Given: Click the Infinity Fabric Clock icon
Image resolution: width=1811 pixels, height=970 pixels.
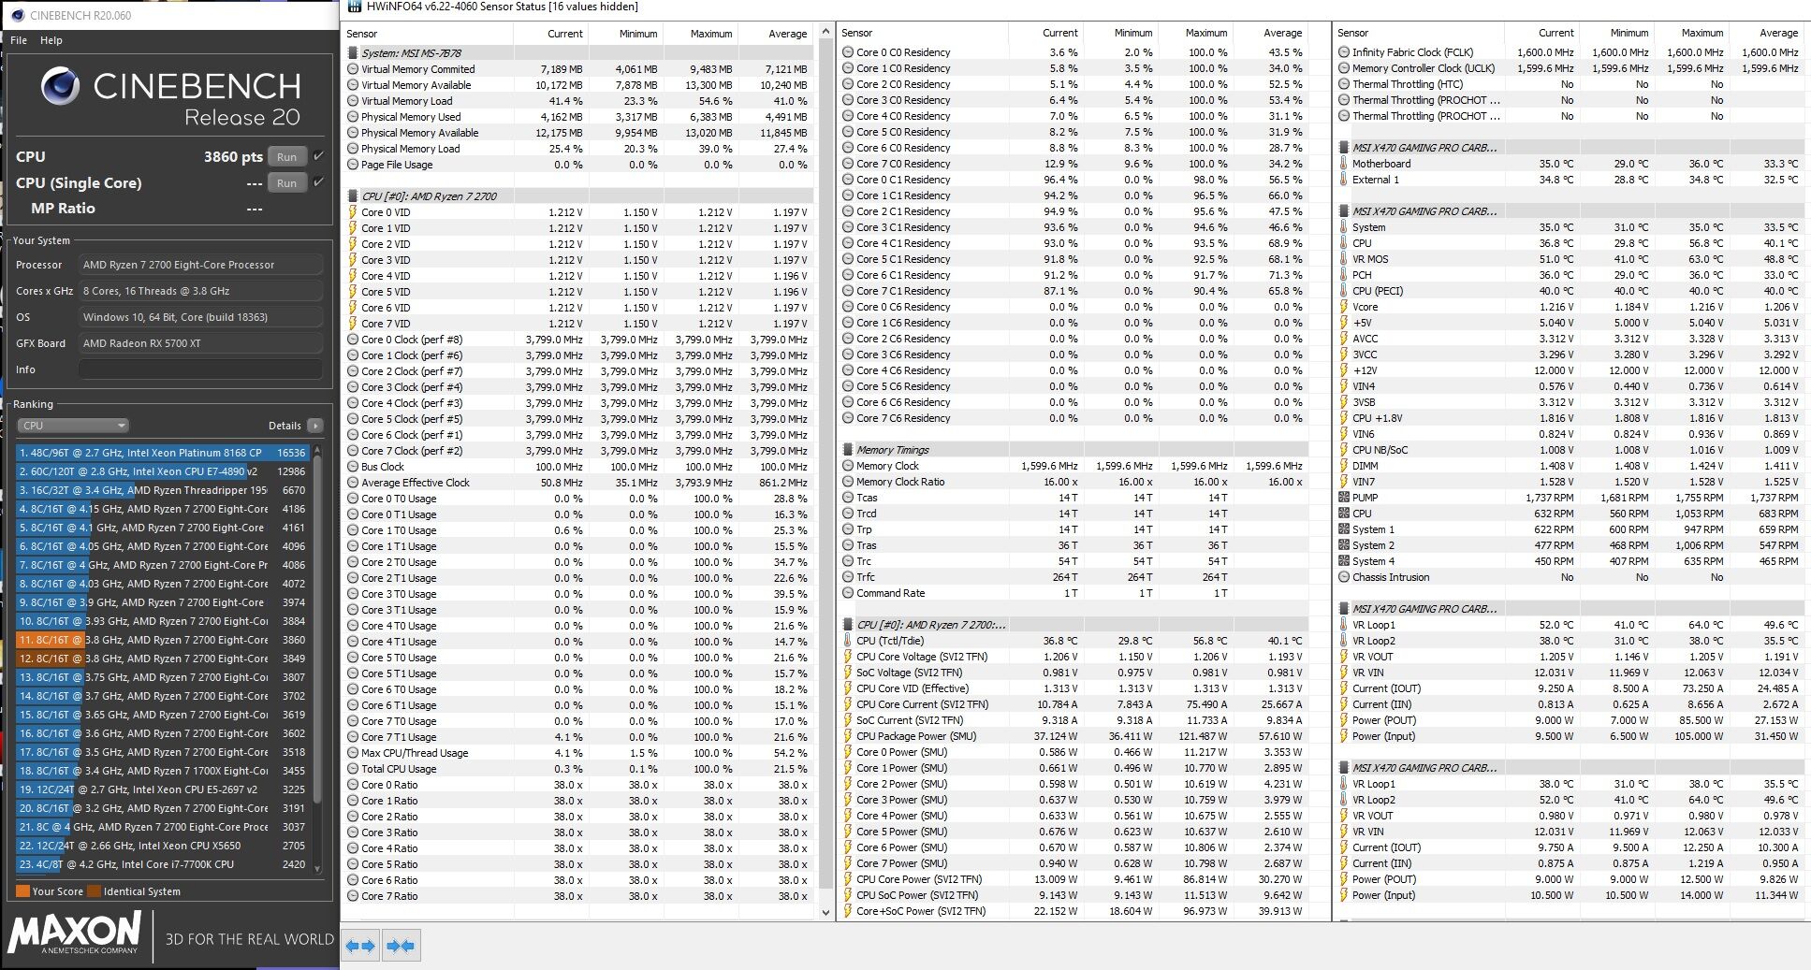Looking at the screenshot, I should point(1344,52).
